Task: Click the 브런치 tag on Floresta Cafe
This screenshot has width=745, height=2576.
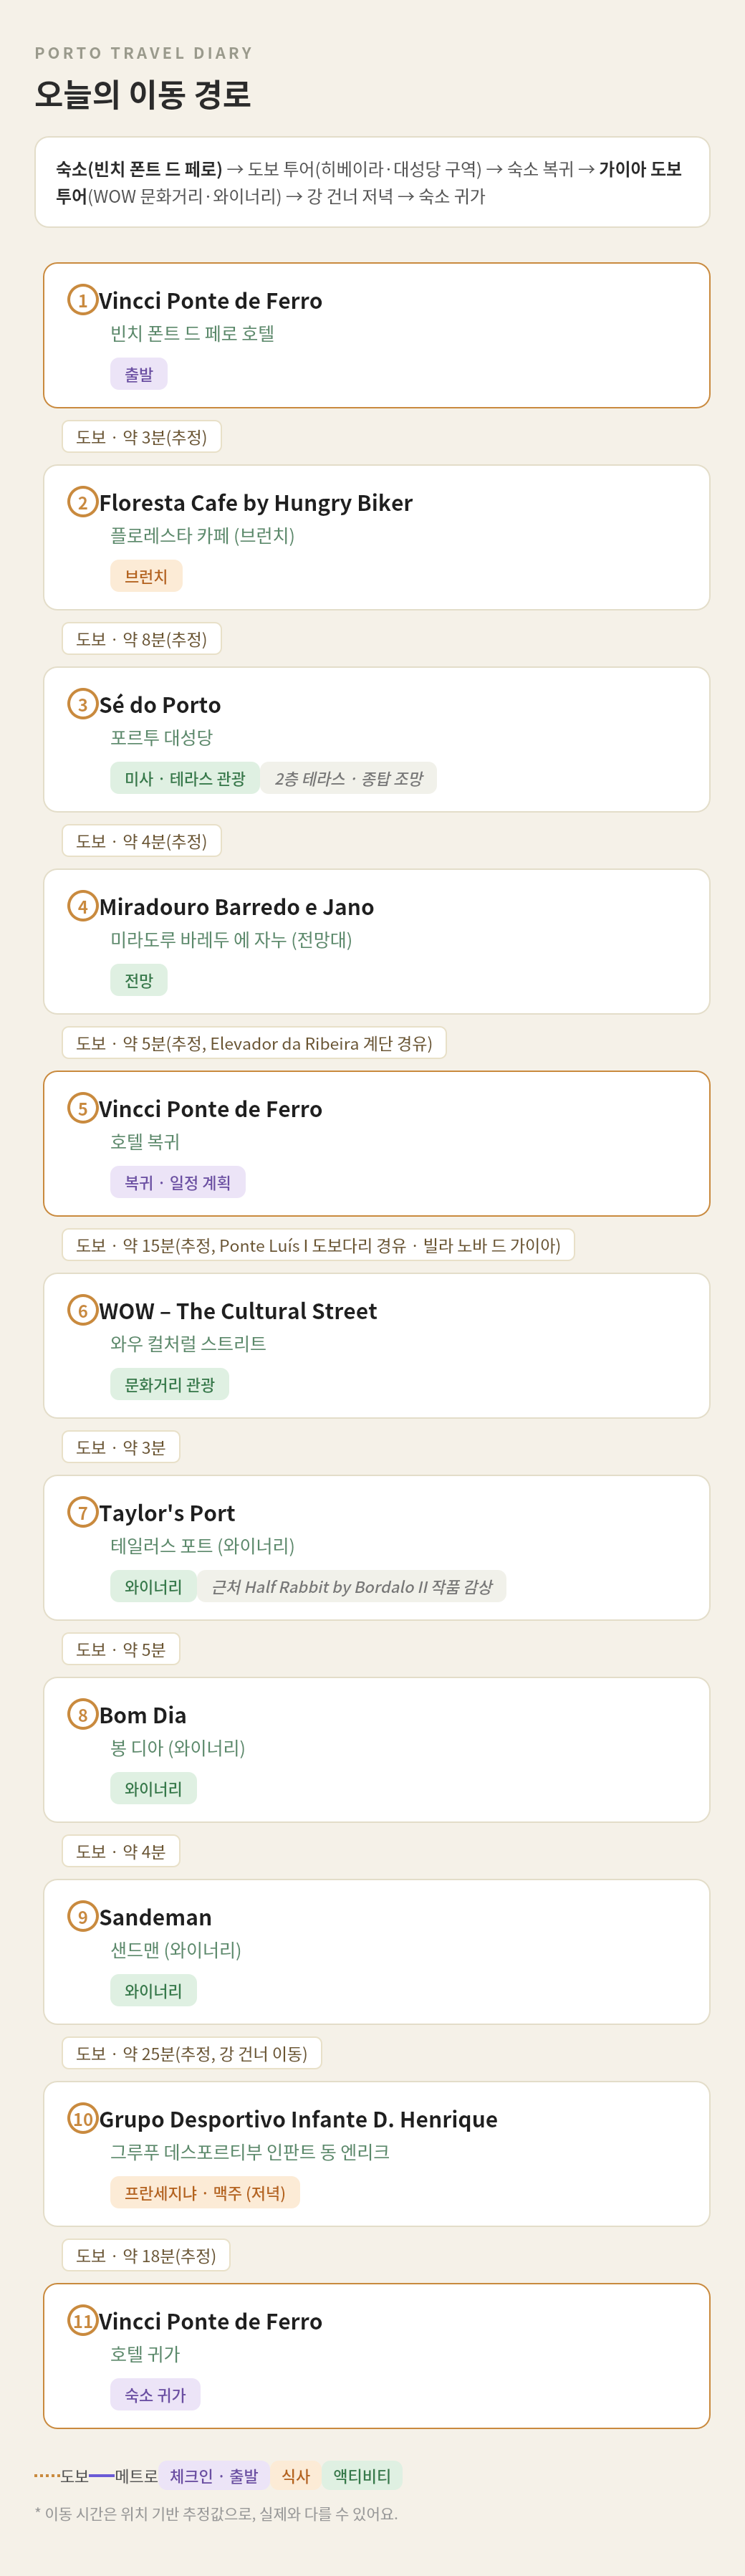Action: tap(146, 576)
